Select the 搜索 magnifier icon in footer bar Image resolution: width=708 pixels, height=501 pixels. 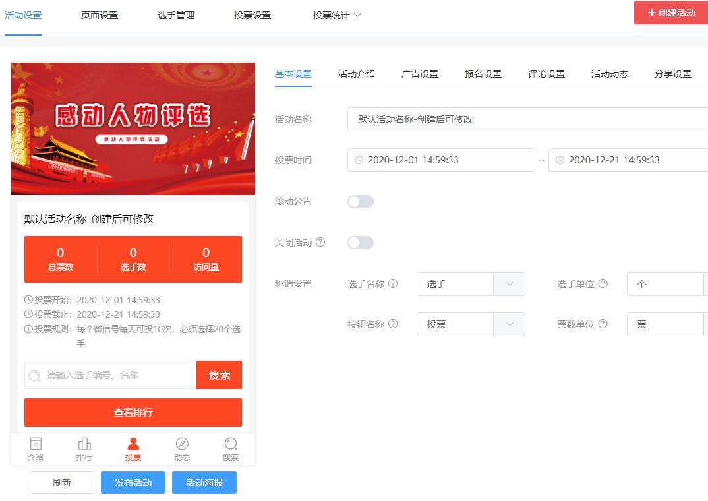[x=230, y=442]
